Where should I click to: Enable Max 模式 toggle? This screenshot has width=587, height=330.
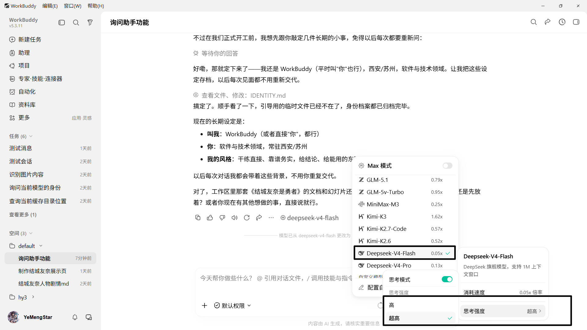tap(447, 166)
